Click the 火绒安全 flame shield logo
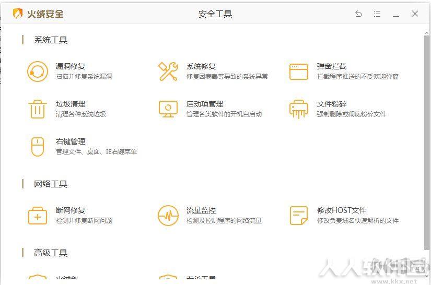The image size is (431, 285). click(18, 14)
